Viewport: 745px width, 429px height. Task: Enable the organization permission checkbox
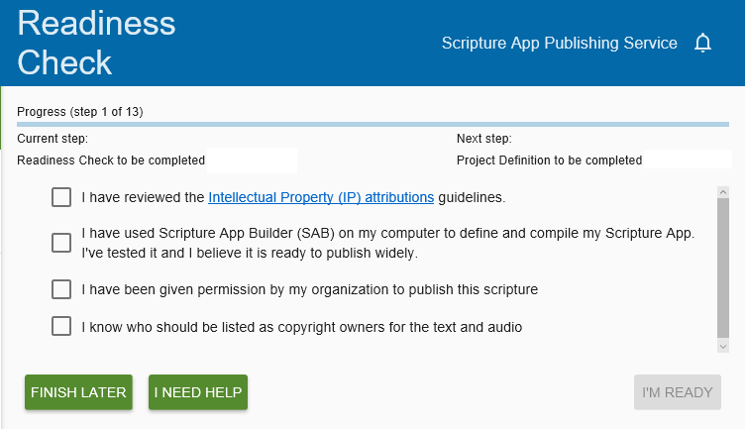coord(61,289)
